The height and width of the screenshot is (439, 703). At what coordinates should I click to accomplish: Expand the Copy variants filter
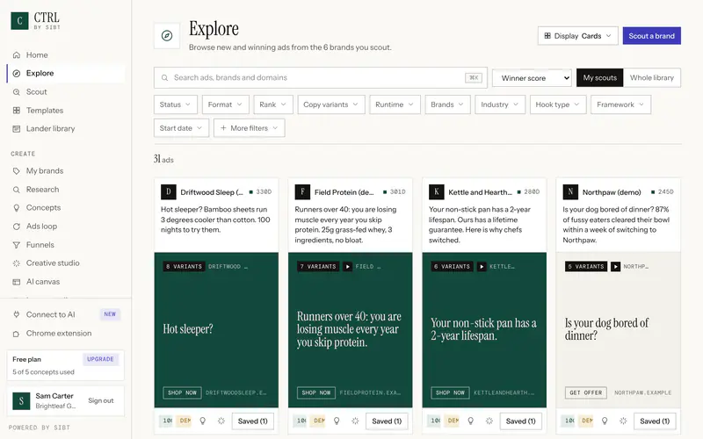(331, 104)
